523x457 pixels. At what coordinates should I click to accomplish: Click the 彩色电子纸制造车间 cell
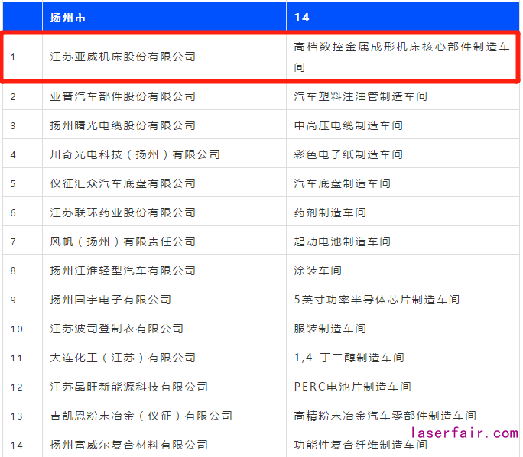tap(348, 154)
